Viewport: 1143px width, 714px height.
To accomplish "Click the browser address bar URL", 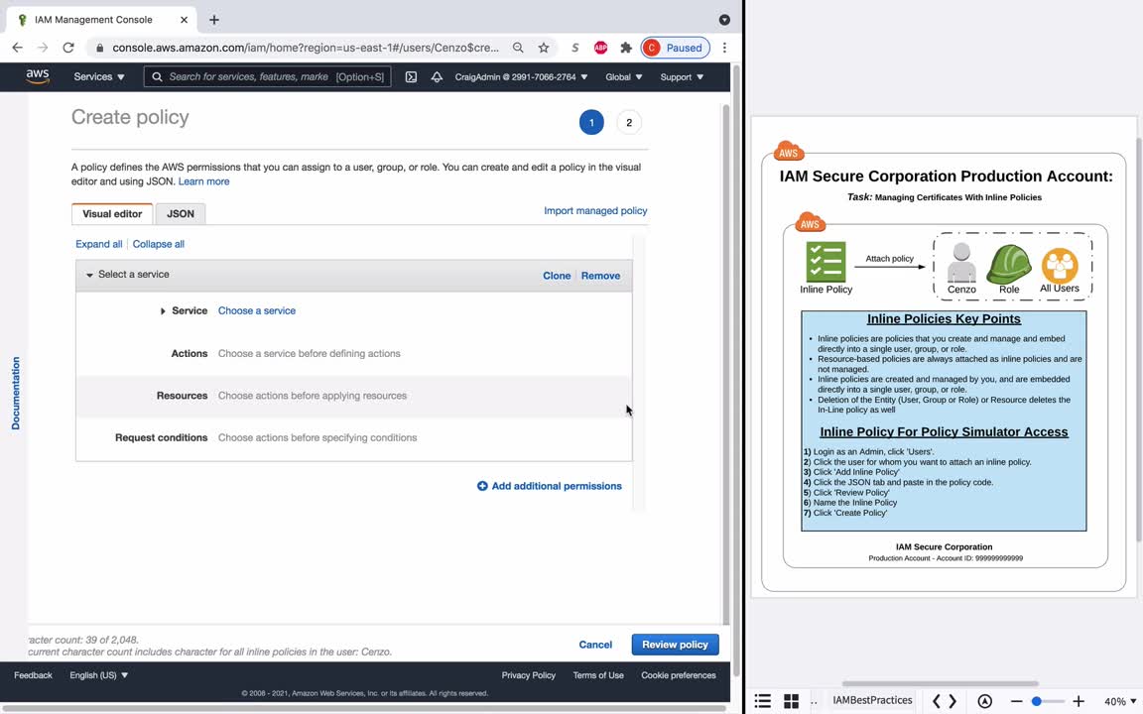I will tap(306, 48).
